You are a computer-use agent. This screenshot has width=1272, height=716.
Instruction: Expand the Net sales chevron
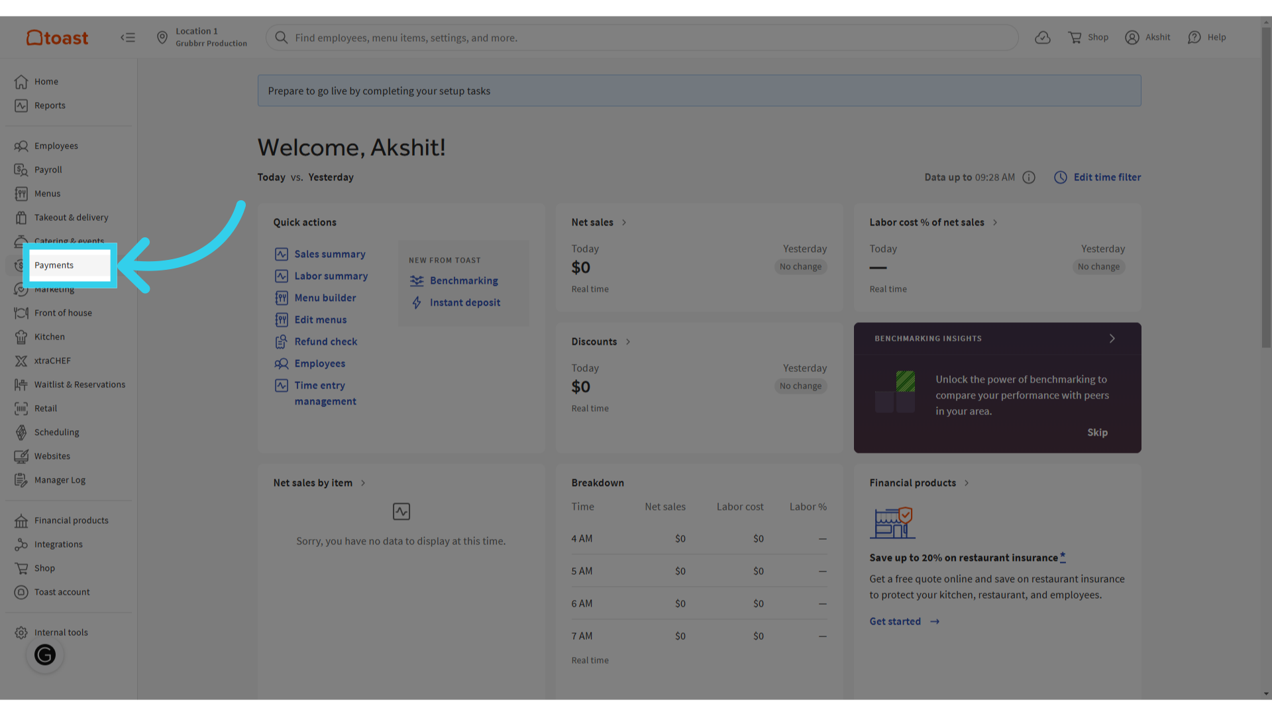[624, 222]
